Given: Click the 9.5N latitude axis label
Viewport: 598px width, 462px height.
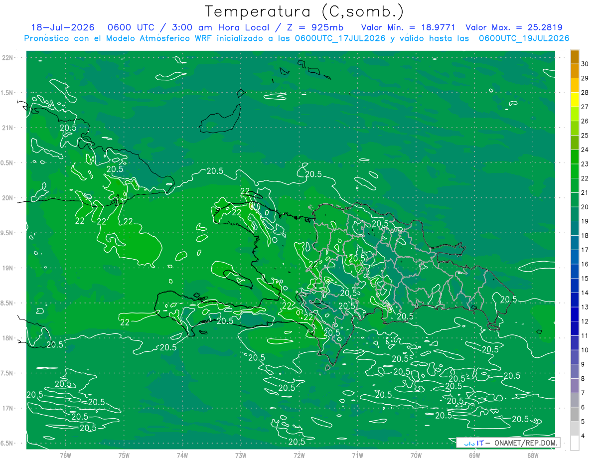Looking at the screenshot, I should tap(7, 233).
